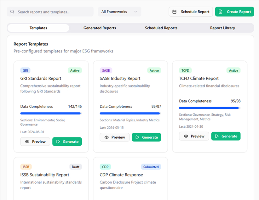The height and width of the screenshot is (200, 259).
Task: Go to the Report Library tab
Action: [x=222, y=28]
